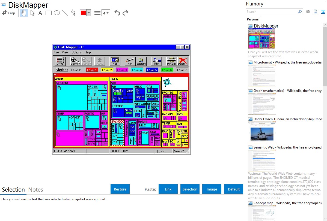
Task: Click the (Un)Zip toolbar icon
Action: (171, 61)
